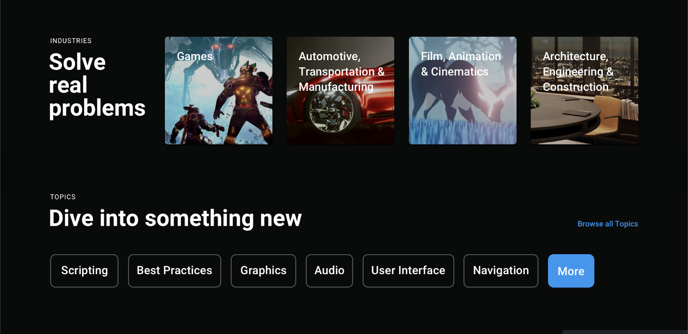Go to the Navigation topic
The width and height of the screenshot is (688, 334).
[x=501, y=271]
